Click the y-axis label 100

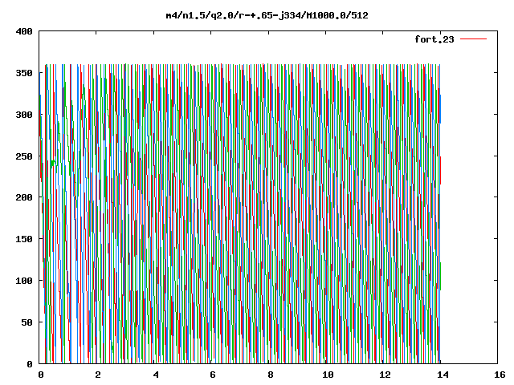[24, 281]
